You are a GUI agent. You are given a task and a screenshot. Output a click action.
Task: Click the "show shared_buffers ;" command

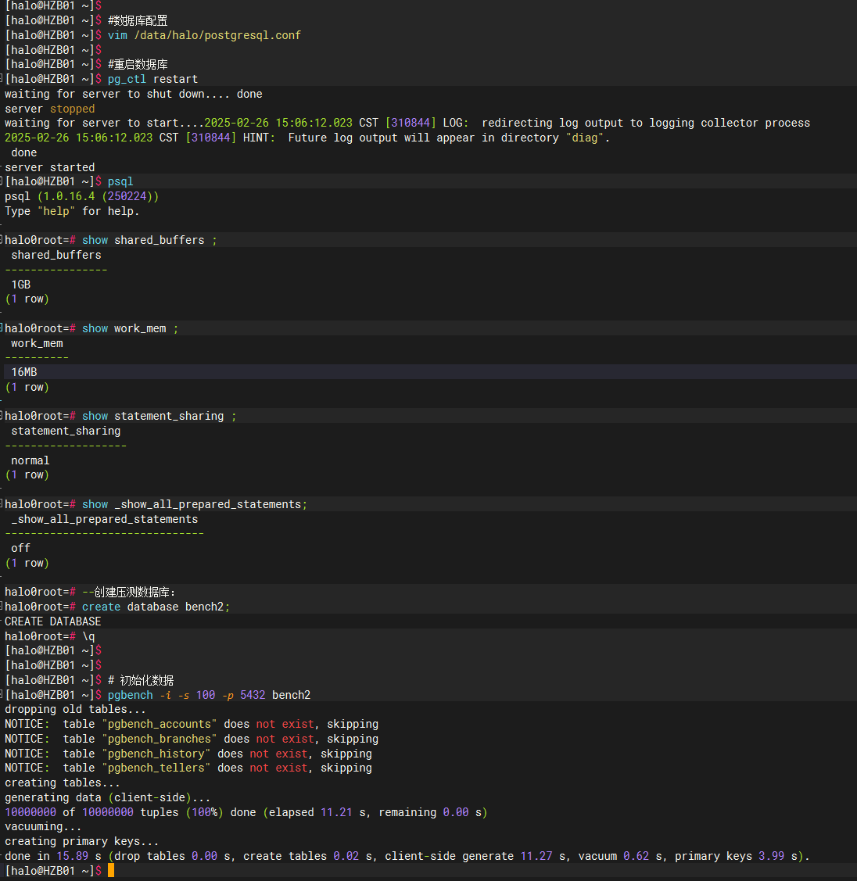pos(149,241)
